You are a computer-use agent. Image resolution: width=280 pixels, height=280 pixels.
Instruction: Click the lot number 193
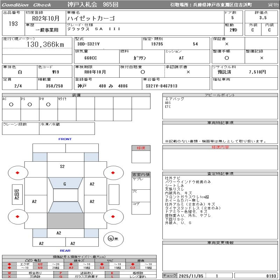coord(13,24)
